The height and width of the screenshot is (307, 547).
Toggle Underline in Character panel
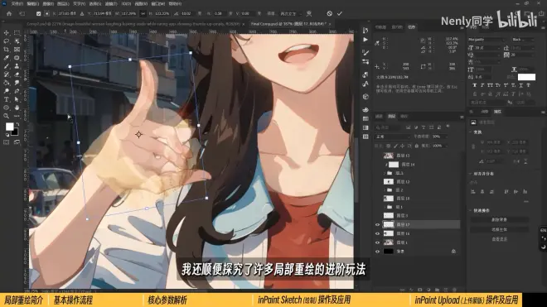(520, 85)
